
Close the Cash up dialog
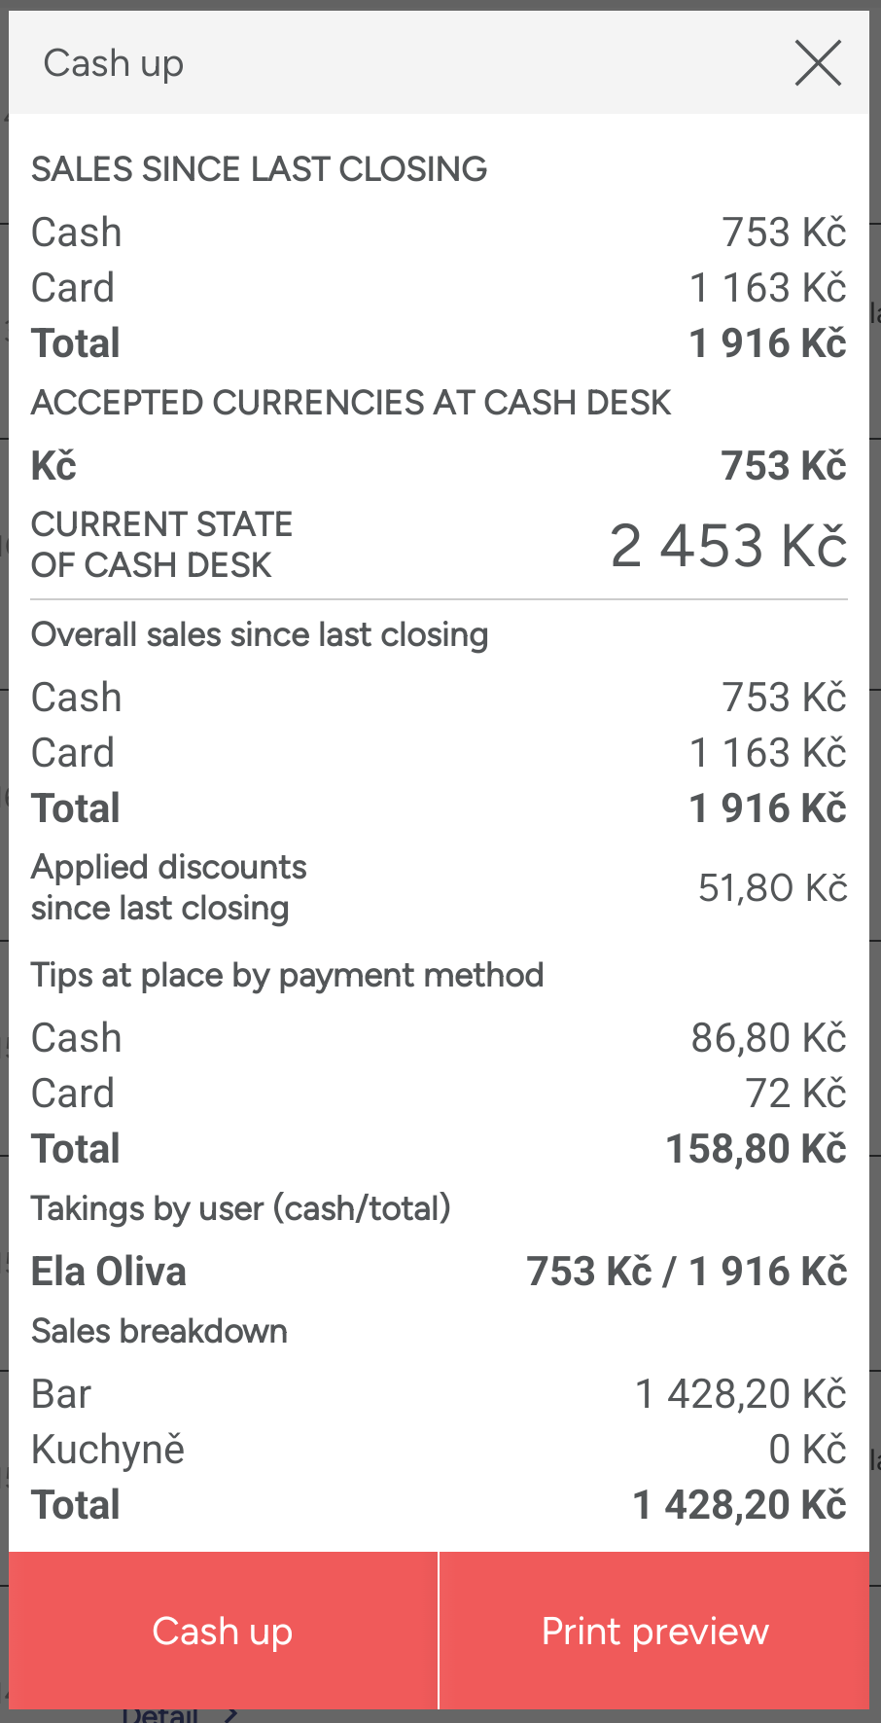click(818, 63)
